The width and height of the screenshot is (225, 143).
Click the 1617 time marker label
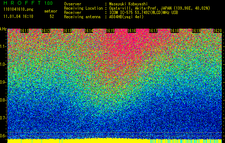(153, 31)
